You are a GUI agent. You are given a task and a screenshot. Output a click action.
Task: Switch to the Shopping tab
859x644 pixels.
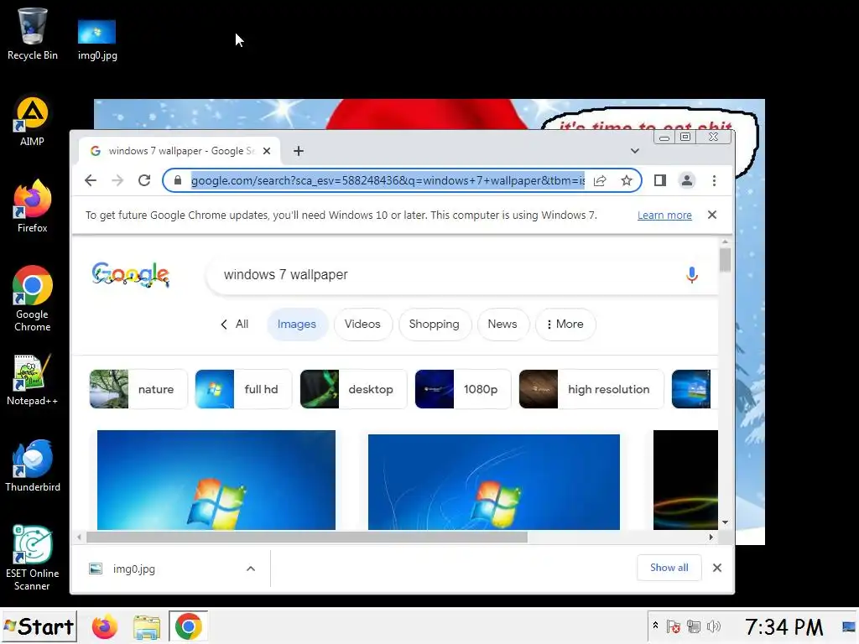(435, 325)
